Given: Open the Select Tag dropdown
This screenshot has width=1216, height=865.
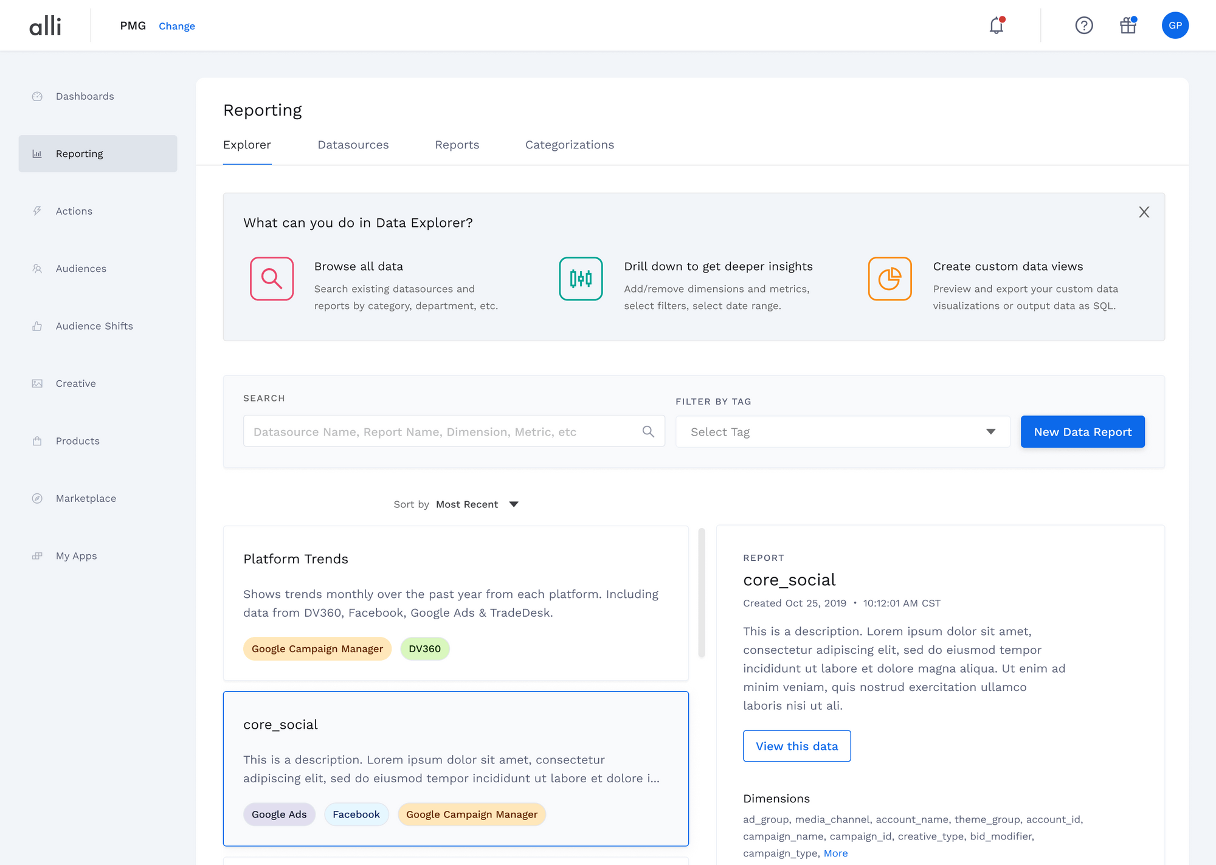Looking at the screenshot, I should click(842, 431).
